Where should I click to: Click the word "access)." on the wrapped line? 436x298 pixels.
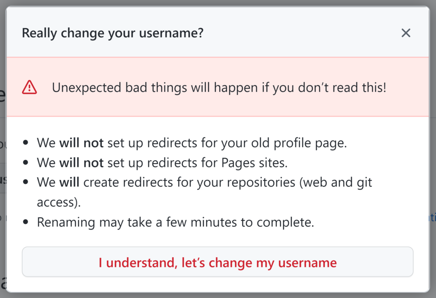(x=59, y=202)
